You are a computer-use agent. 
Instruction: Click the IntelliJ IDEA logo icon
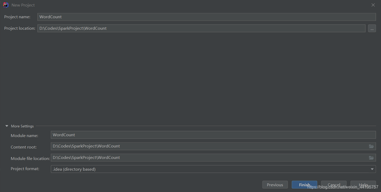[6, 5]
